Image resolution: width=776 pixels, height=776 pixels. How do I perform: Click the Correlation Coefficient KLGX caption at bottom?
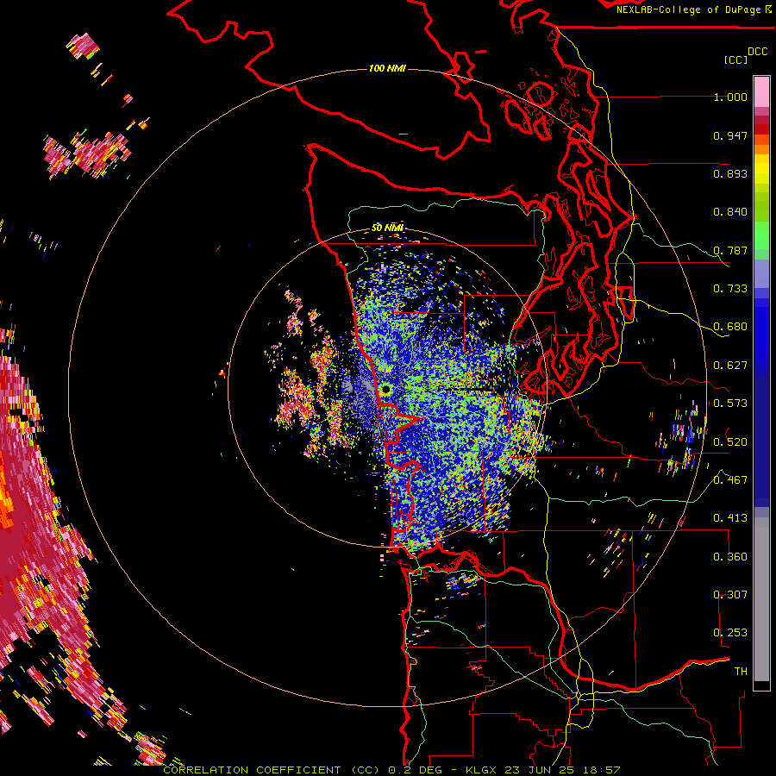pyautogui.click(x=391, y=770)
